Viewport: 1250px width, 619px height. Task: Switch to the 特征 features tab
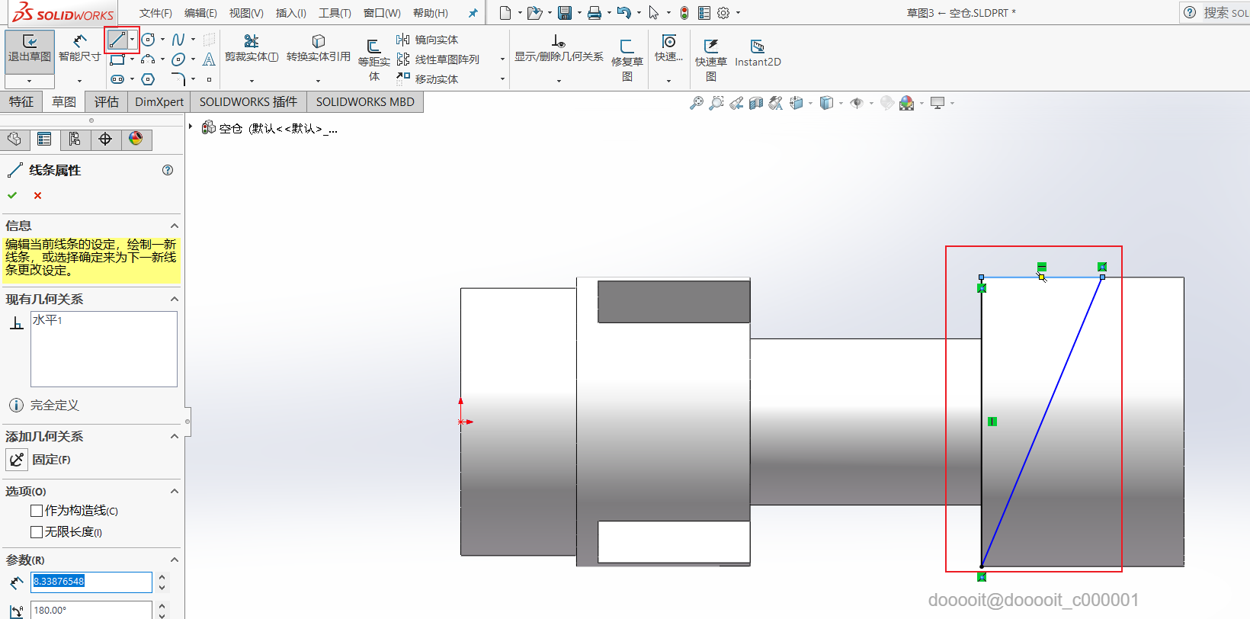click(21, 102)
